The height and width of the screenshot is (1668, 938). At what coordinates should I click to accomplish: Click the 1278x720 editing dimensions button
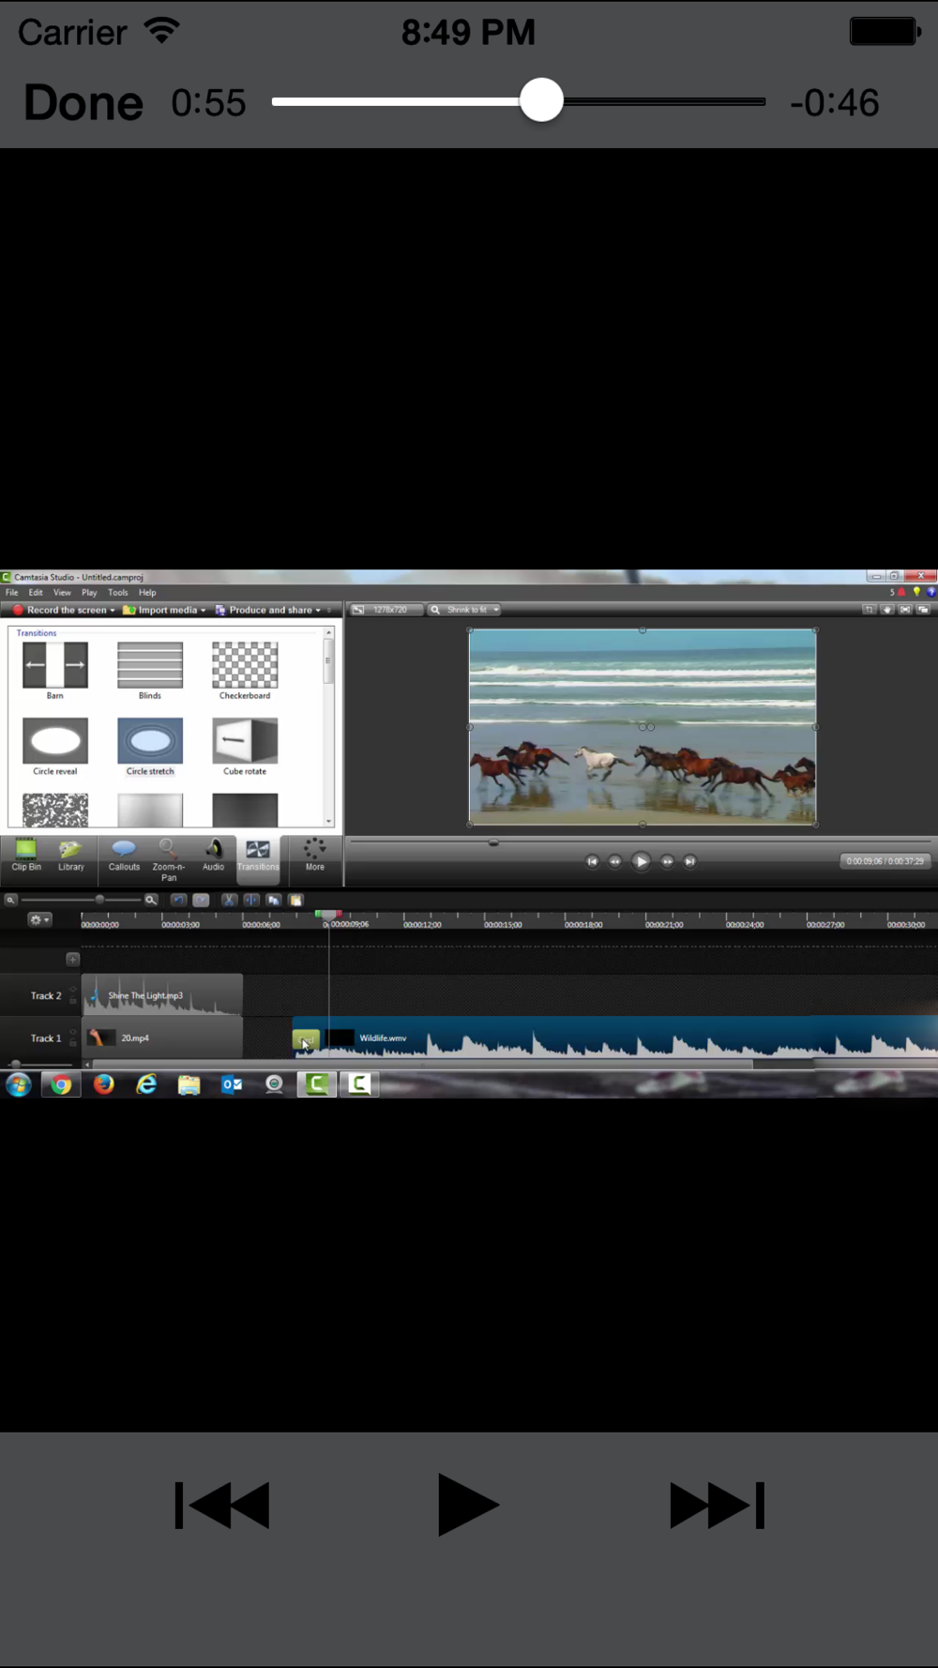tap(386, 610)
